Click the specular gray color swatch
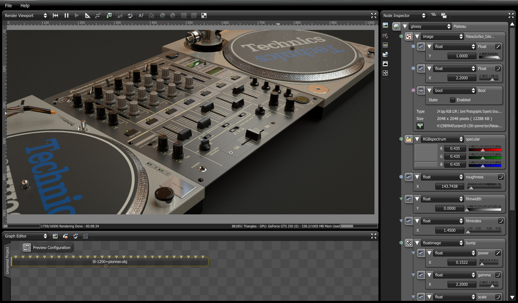The width and height of the screenshot is (518, 303). click(x=426, y=153)
